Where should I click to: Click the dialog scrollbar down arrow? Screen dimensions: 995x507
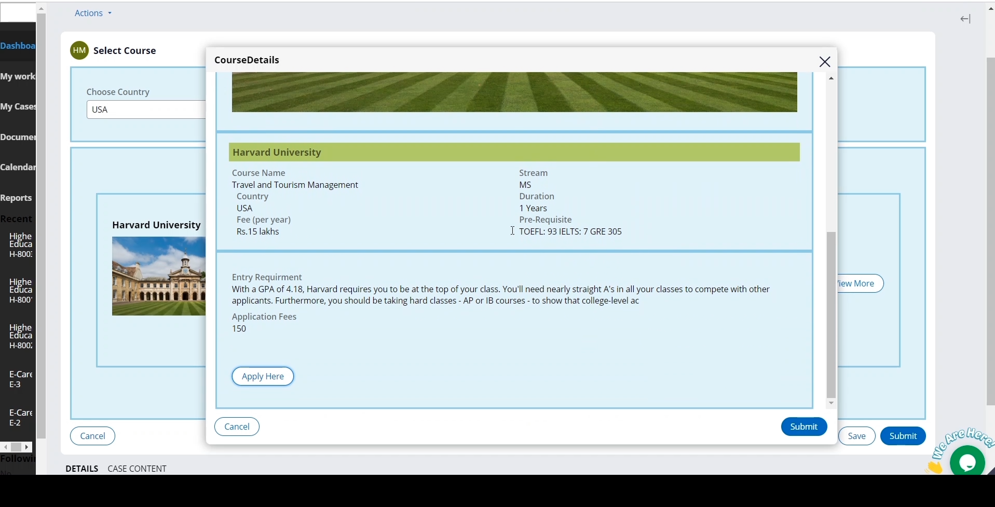832,403
